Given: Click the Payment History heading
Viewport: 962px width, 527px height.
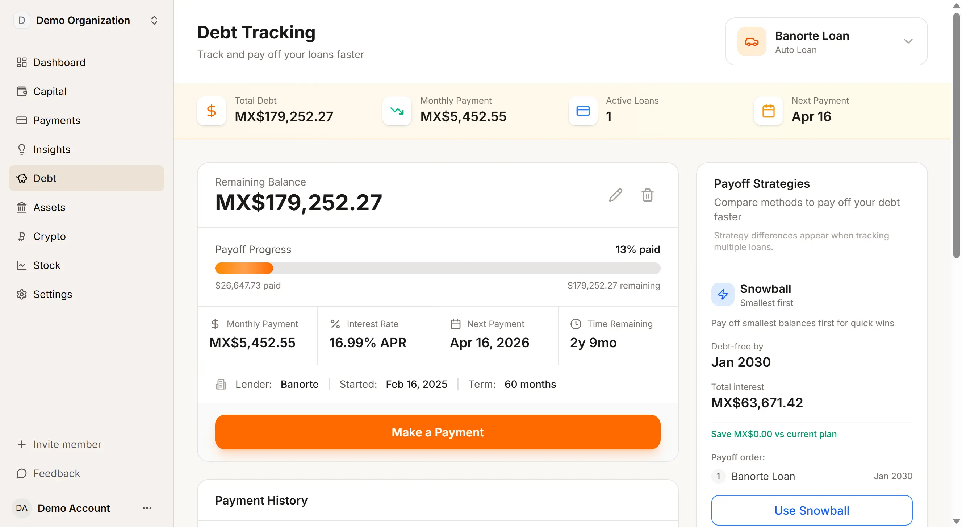Looking at the screenshot, I should (x=262, y=501).
